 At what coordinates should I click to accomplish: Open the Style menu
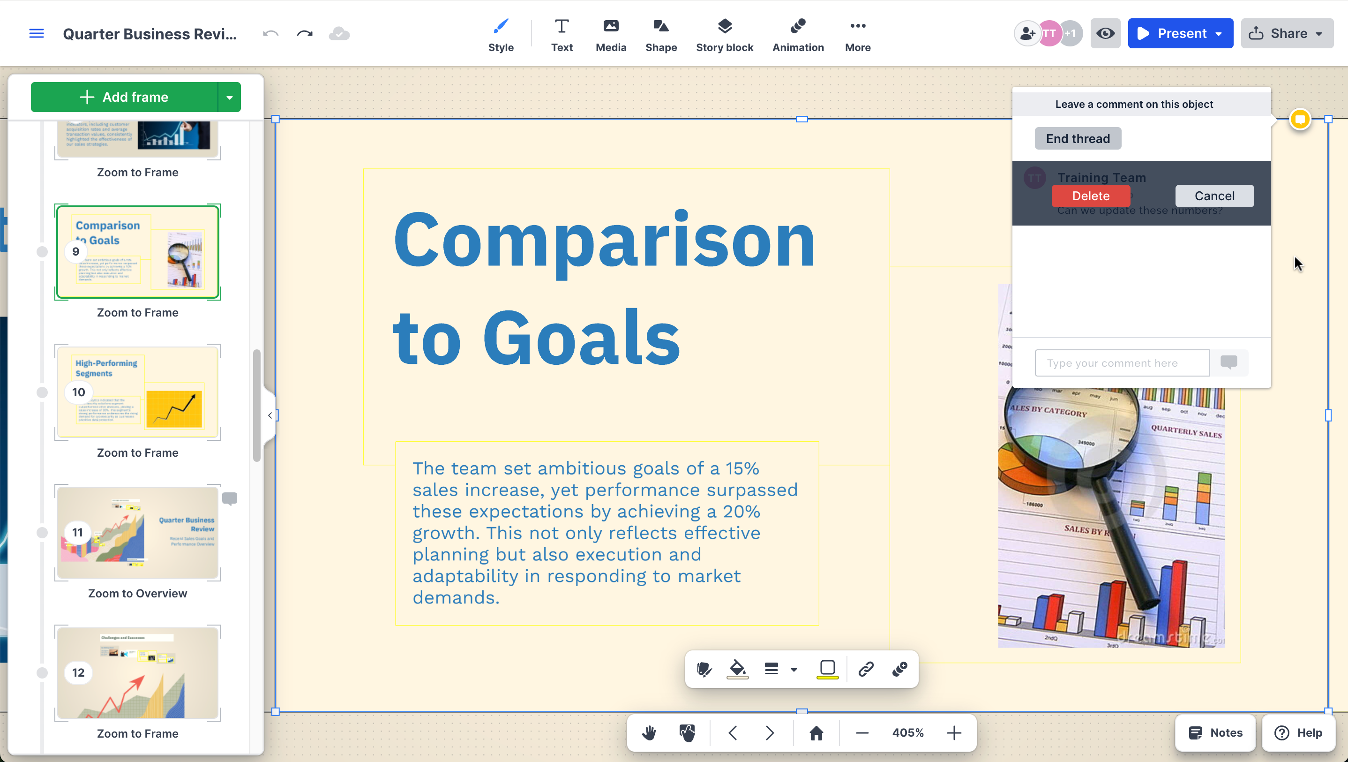[501, 35]
